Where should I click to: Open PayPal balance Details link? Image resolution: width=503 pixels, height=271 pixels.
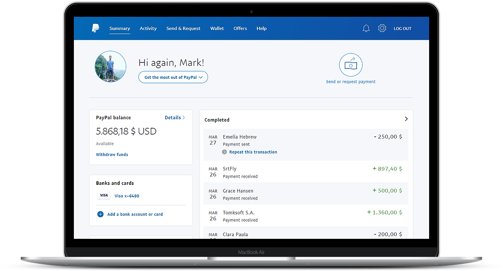coord(175,118)
